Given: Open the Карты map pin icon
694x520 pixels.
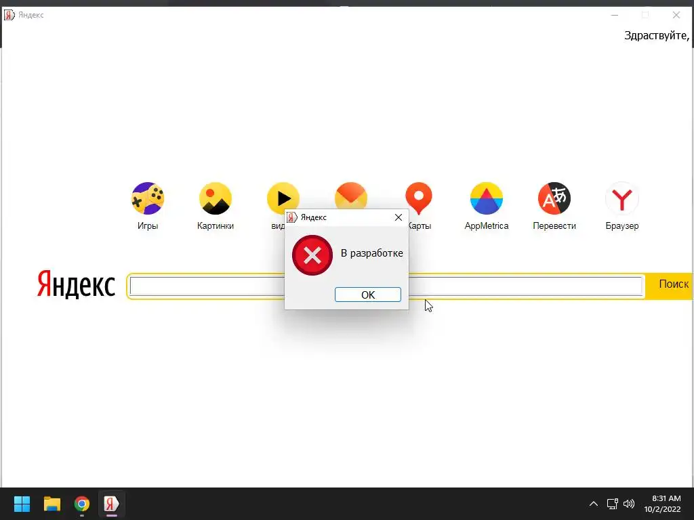Looking at the screenshot, I should 419,197.
